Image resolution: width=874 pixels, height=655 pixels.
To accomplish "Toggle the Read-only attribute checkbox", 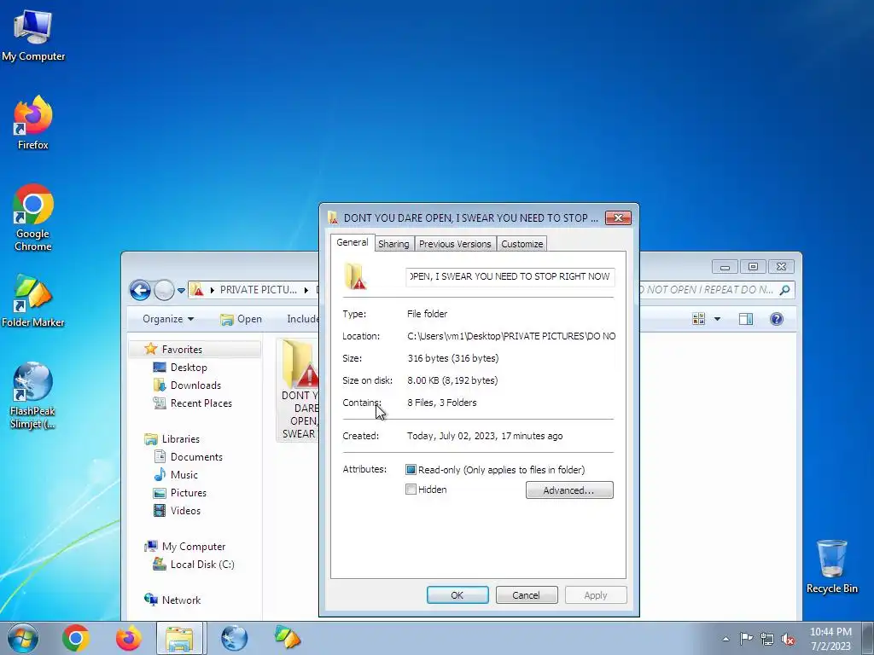I will click(x=411, y=470).
